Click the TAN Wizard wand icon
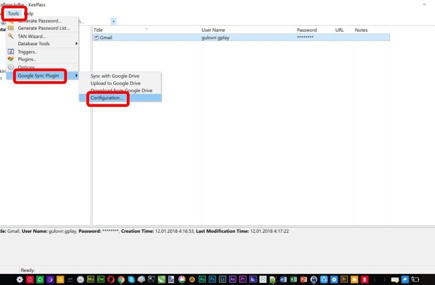The height and width of the screenshot is (285, 435). point(11,36)
